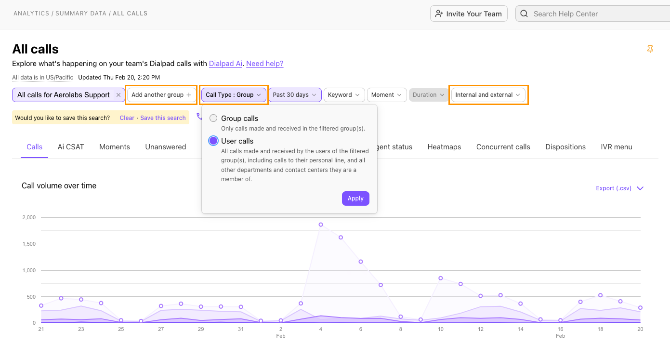Open the Call Type : Group dropdown

click(234, 95)
